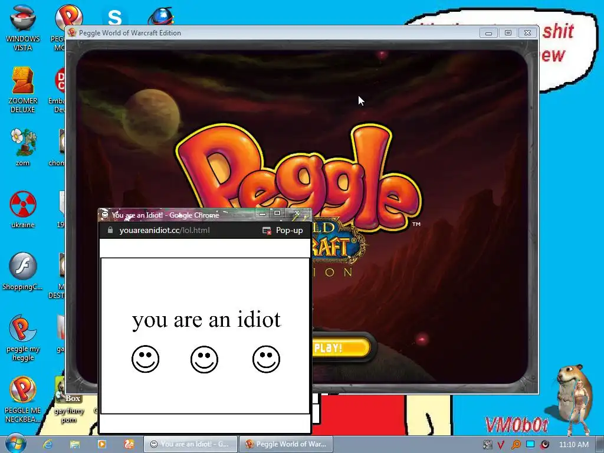Select the partially hidden Emba... Dev icon
The width and height of the screenshot is (604, 453).
point(57,90)
